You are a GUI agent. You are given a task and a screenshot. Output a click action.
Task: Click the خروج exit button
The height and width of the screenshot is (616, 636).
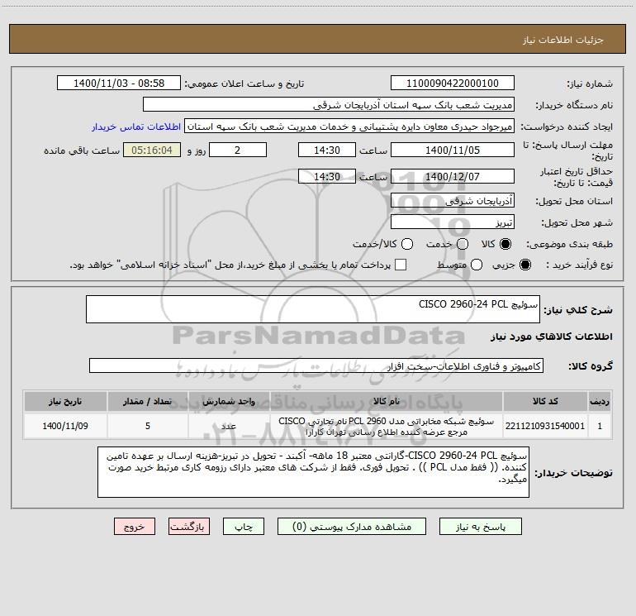[135, 526]
